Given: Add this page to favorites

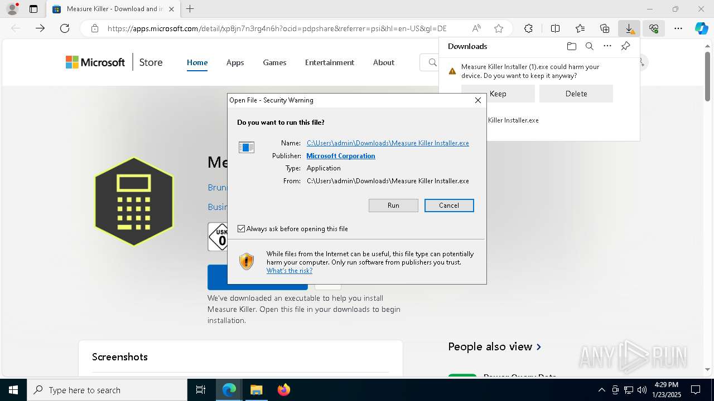Looking at the screenshot, I should [x=499, y=28].
